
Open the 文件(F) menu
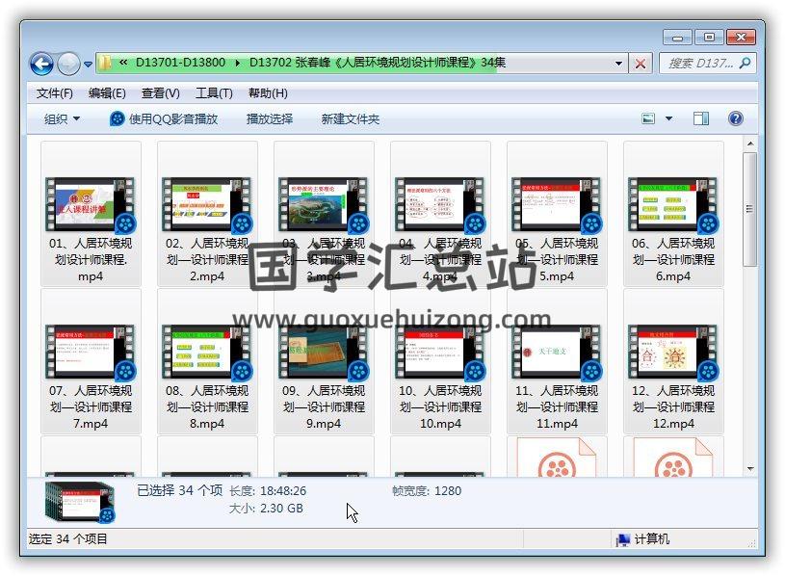54,93
